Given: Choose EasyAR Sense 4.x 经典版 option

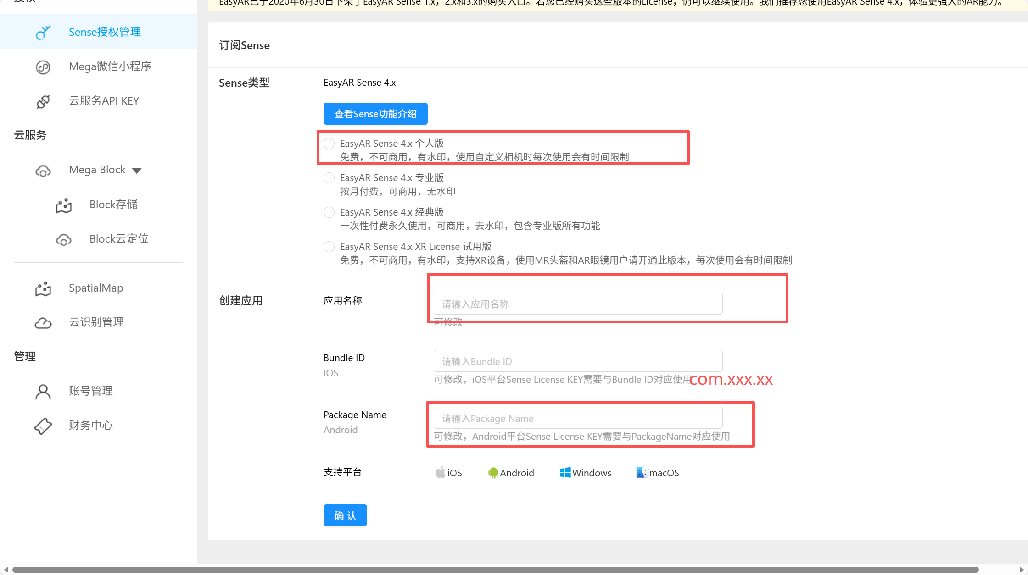Looking at the screenshot, I should 329,212.
